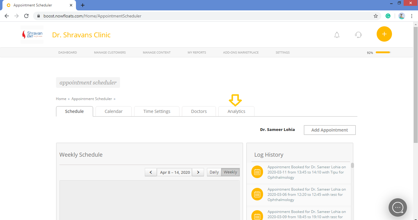This screenshot has height=220, width=418.
Task: Click the 92% completion progress bar
Action: (382, 52)
